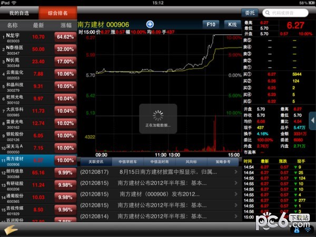
Task: Tap the magnifier icon in the search box
Action: [268, 13]
